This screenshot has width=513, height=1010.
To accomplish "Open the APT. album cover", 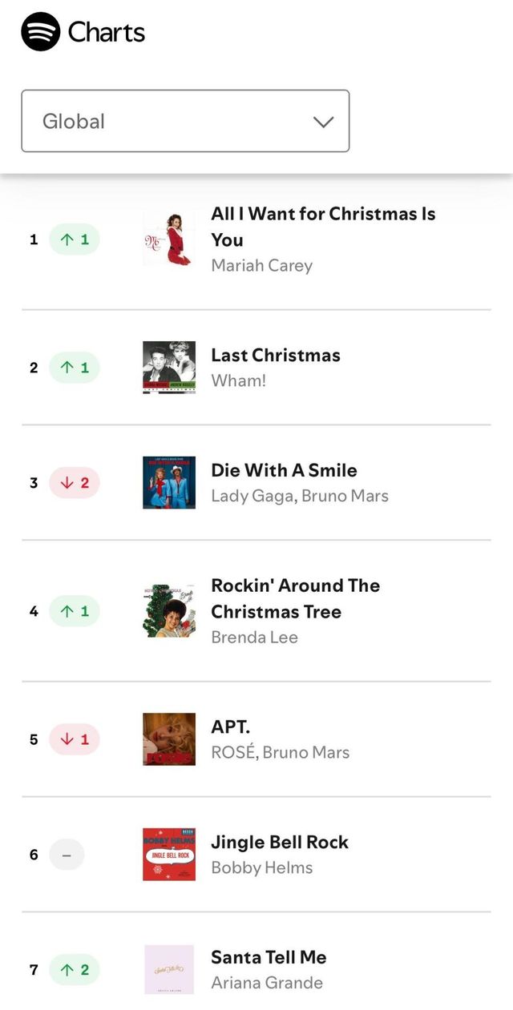I will 168,739.
